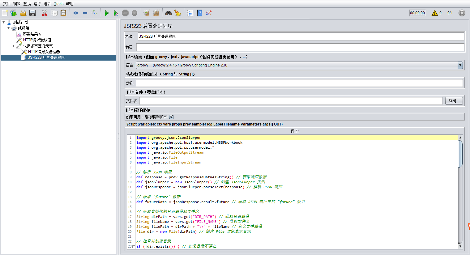Viewport: 470px width, 255px height.
Task: Open the script language groovy dropdown
Action: pyautogui.click(x=299, y=65)
